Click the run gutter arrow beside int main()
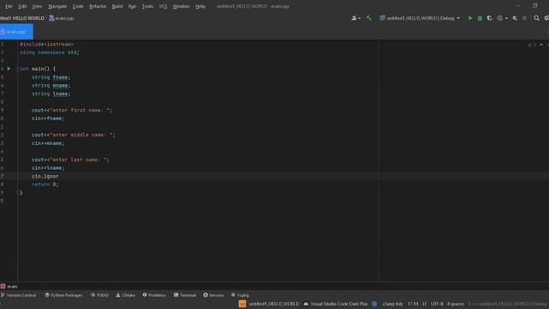Viewport: 549px width, 309px height. pyautogui.click(x=9, y=69)
